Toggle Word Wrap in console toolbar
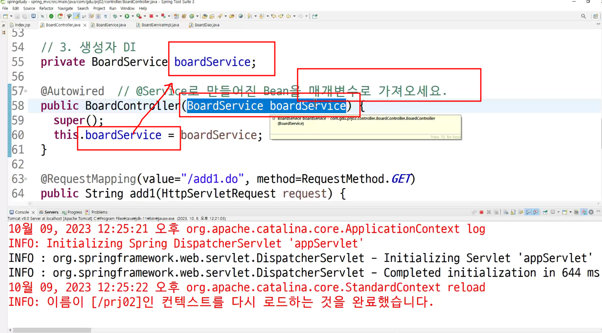Image resolution: width=602 pixels, height=333 pixels. [x=520, y=212]
